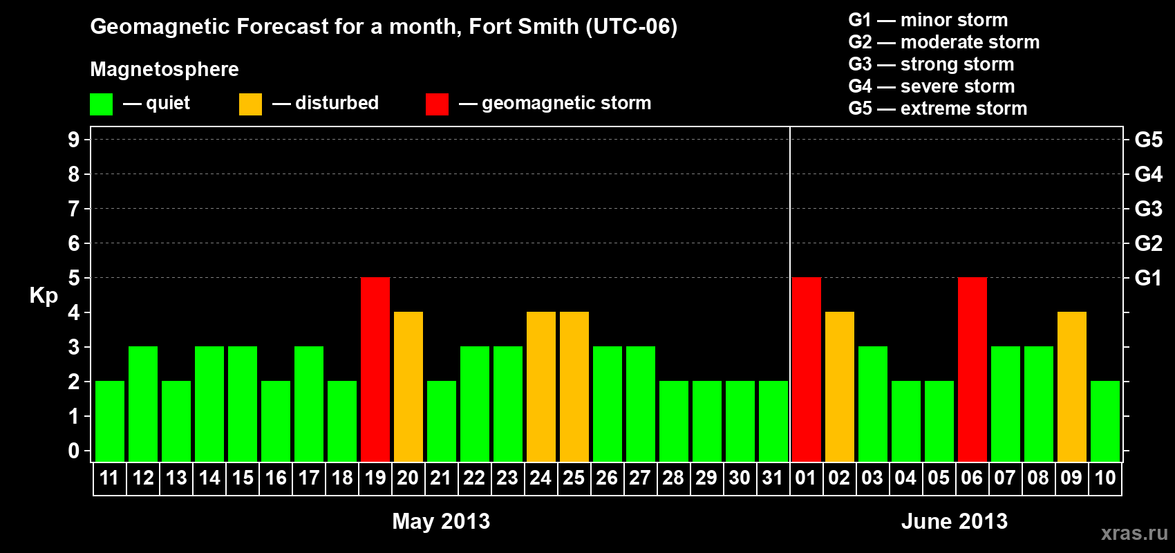The height and width of the screenshot is (553, 1175).
Task: Click the 'G1 — minor storm' legend text
Action: click(x=928, y=20)
